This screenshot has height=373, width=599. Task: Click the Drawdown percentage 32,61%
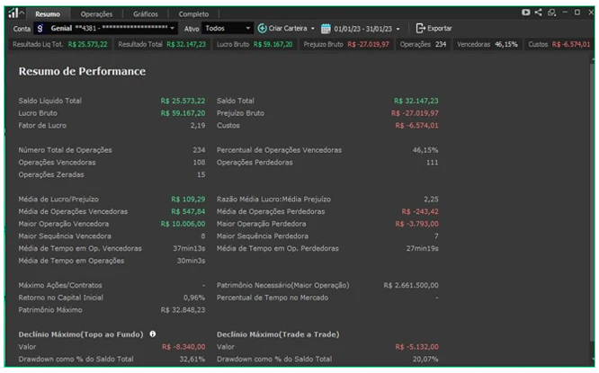coord(192,359)
